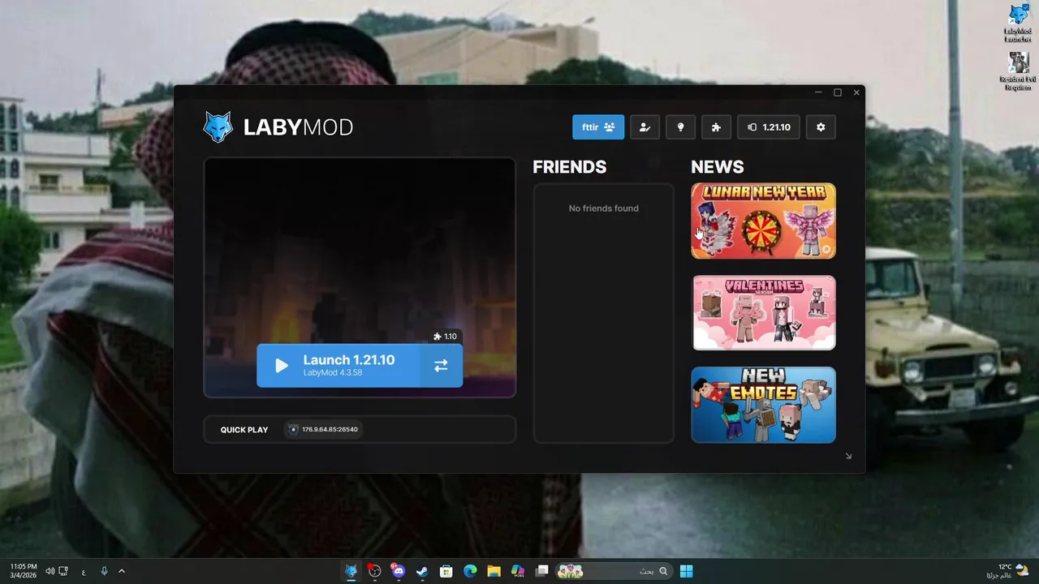This screenshot has height=584, width=1039.
Task: Open the clock showing 11:05 PM
Action: [x=23, y=571]
